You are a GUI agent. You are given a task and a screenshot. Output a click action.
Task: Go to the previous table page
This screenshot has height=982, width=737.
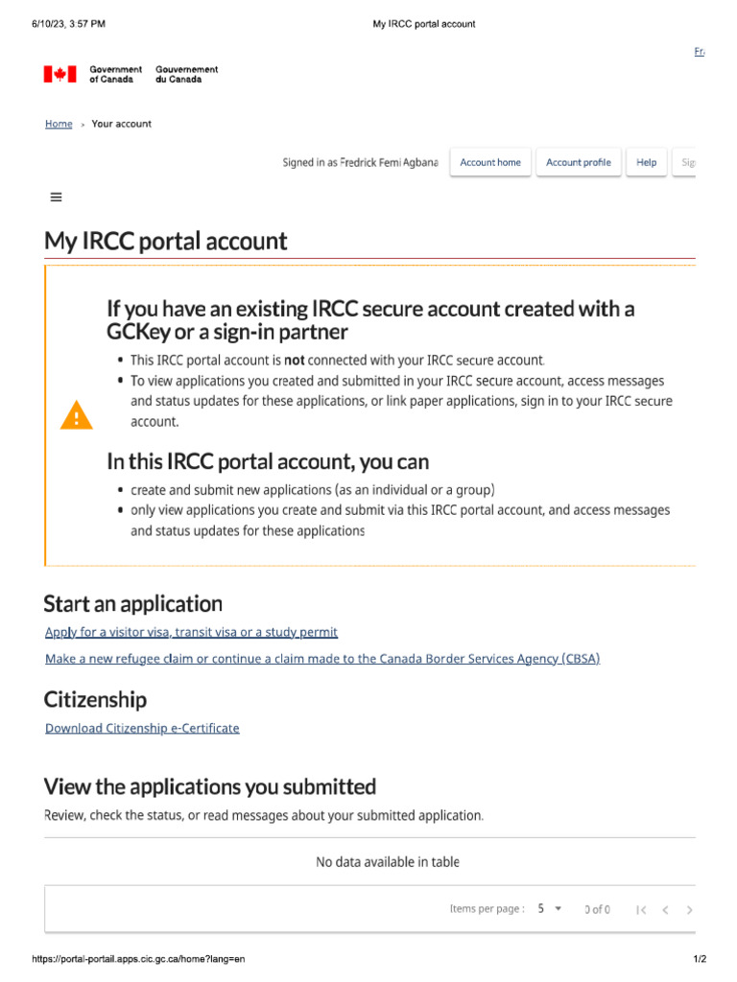pyautogui.click(x=665, y=909)
